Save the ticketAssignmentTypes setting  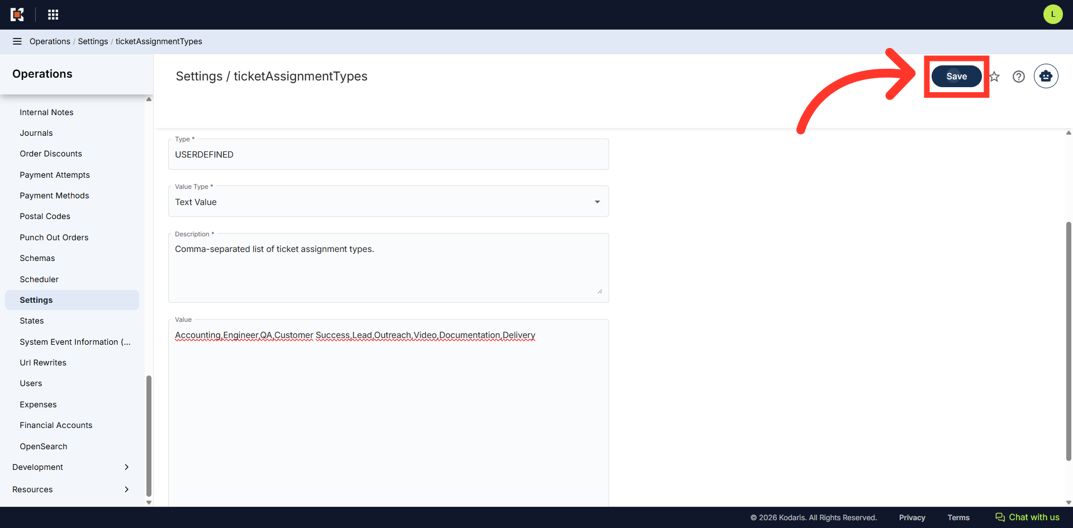[x=956, y=77]
